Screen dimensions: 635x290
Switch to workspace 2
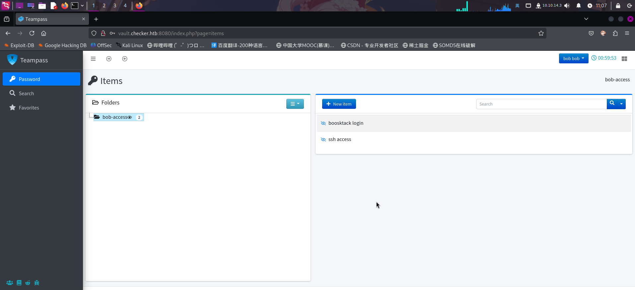(104, 6)
